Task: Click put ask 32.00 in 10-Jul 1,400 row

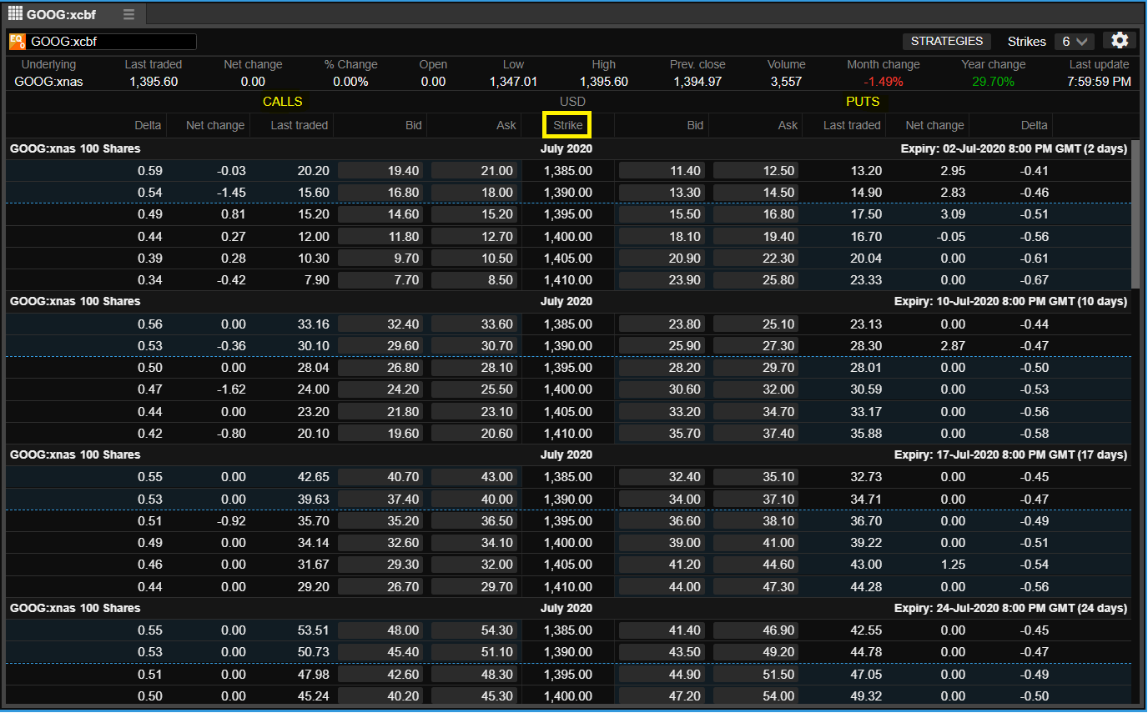Action: pos(756,389)
